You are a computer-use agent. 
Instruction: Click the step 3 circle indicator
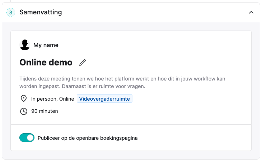click(11, 12)
